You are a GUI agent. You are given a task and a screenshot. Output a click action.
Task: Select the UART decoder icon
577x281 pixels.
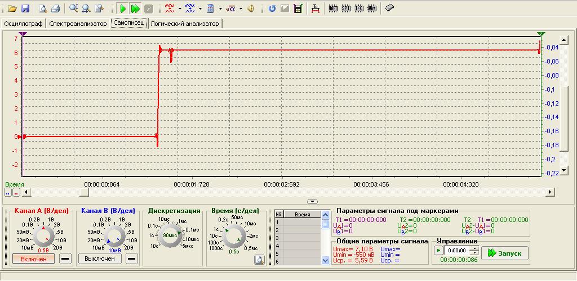point(333,8)
